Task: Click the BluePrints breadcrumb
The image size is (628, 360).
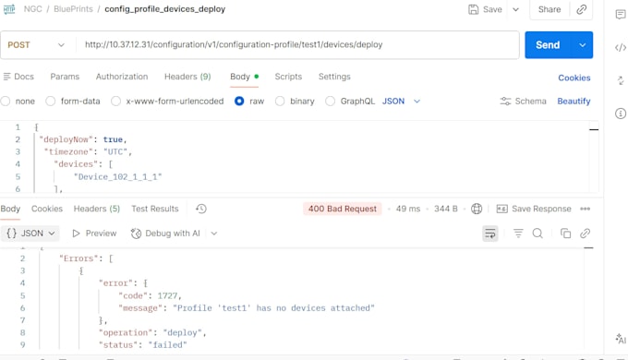Action: (x=73, y=9)
